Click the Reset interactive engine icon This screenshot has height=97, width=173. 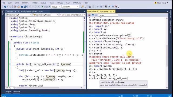click(x=93, y=15)
